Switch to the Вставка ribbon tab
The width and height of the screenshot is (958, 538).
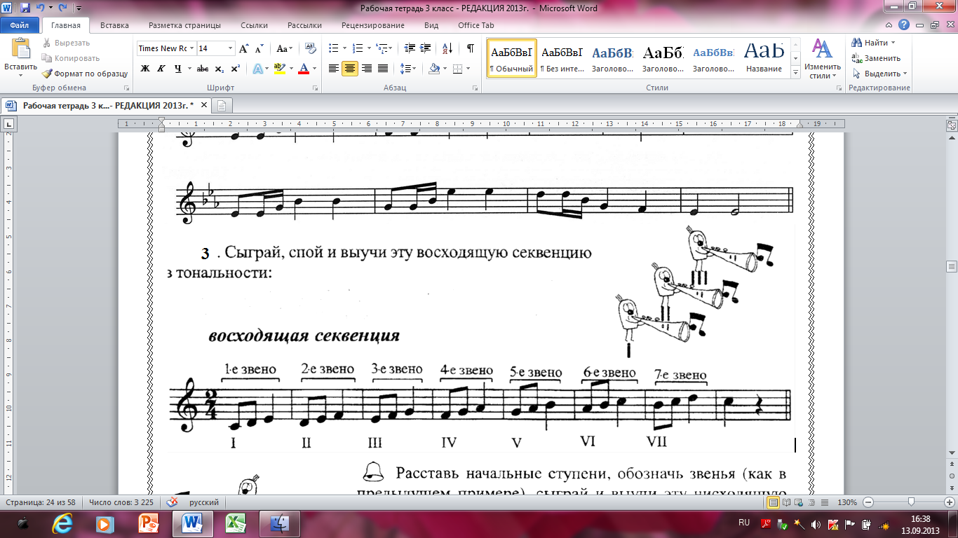coord(114,25)
